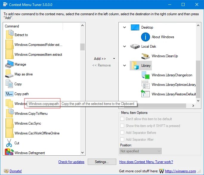
Task: Select the Windows.CscSync command text
Action: pos(28,123)
